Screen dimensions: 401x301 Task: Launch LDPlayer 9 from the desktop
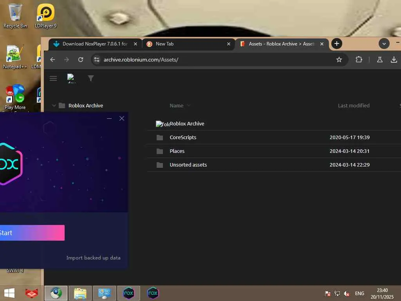tap(45, 16)
